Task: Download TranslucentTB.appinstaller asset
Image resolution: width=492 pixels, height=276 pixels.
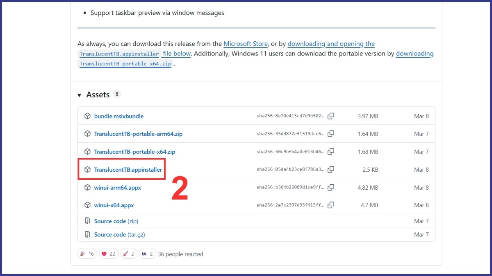Action: 128,170
